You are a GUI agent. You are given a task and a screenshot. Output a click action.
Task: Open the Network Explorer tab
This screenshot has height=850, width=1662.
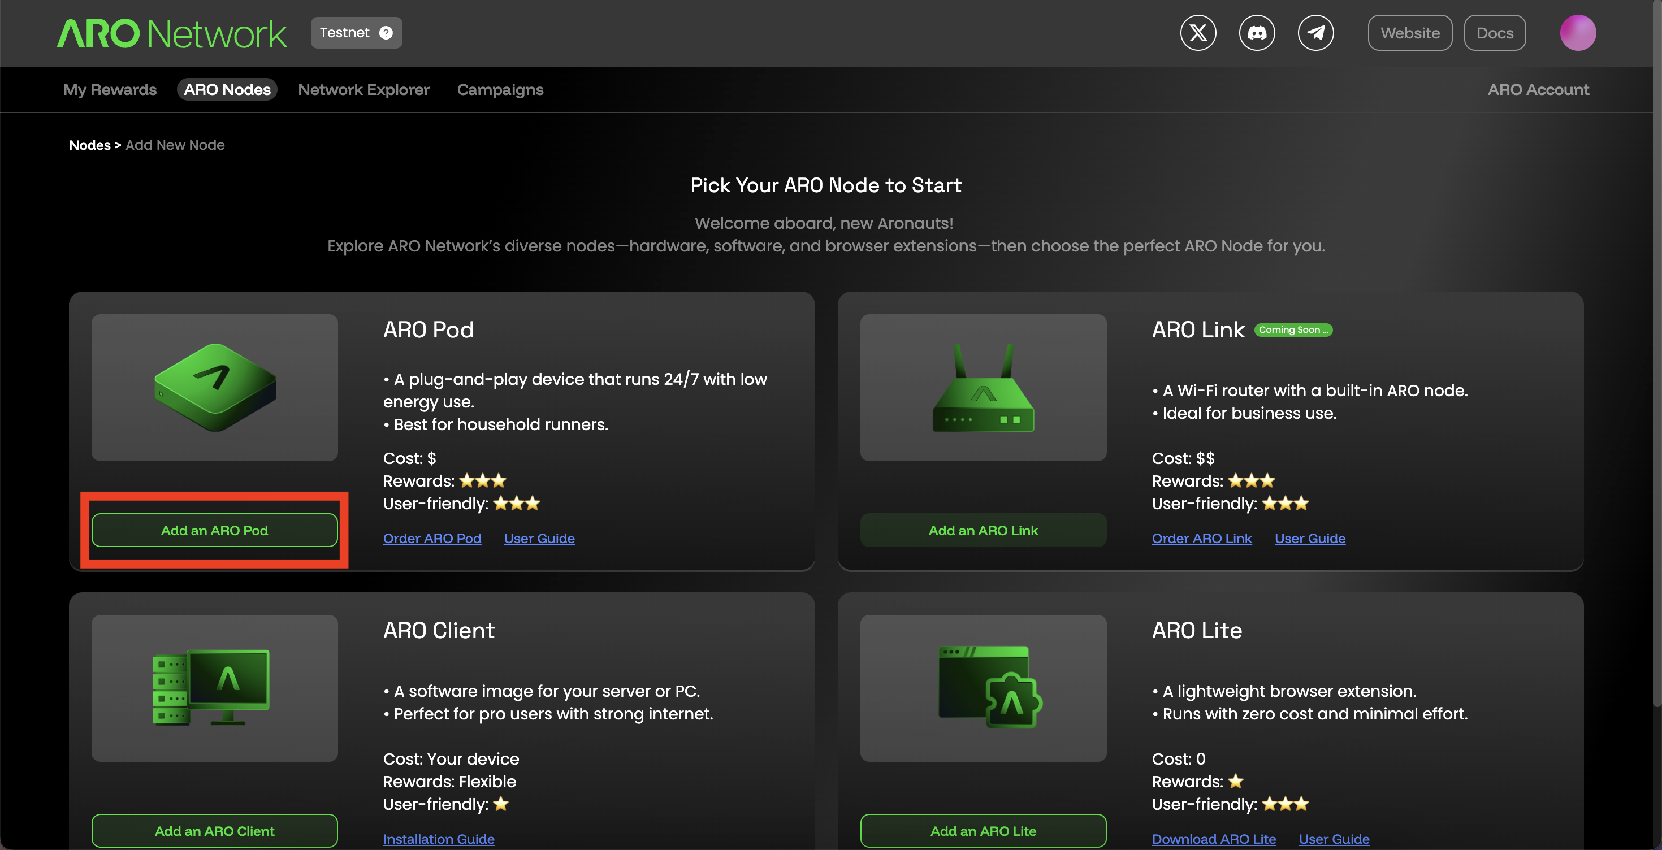363,90
